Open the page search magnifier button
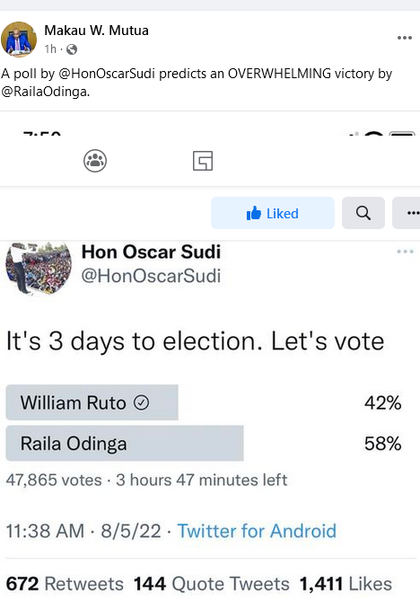Screen dimensions: 420x601 (363, 213)
